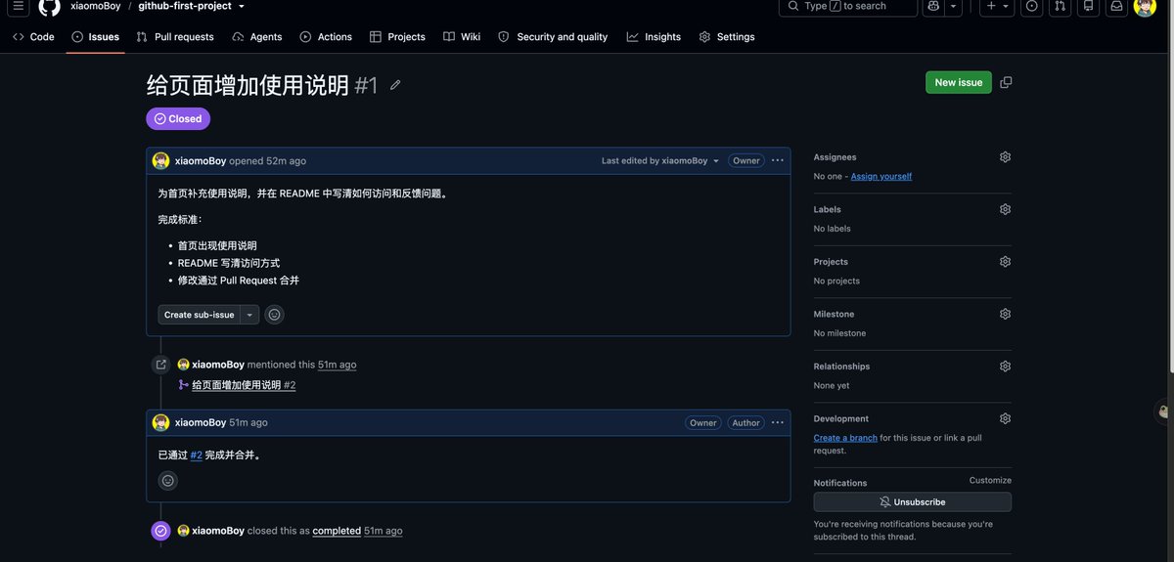Open the plus Create new dropdown
This screenshot has width=1174, height=562.
tap(997, 6)
